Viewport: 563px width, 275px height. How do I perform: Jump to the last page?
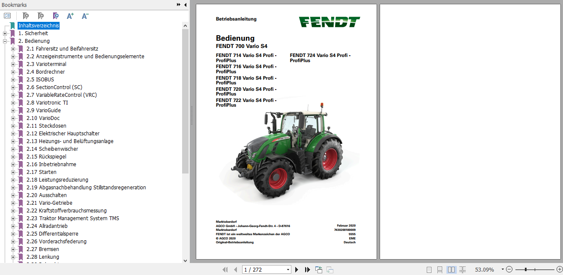(307, 269)
